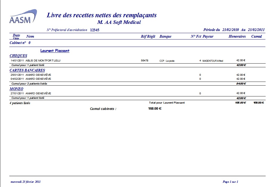Viewport: 271px width, 187px height.
Task: Click the 84.00 € card subtotal
Action: (241, 83)
